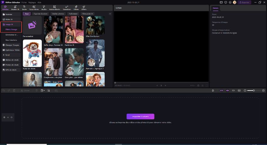Open the Sous-titres tool
267x145 pixels.
click(x=34, y=8)
